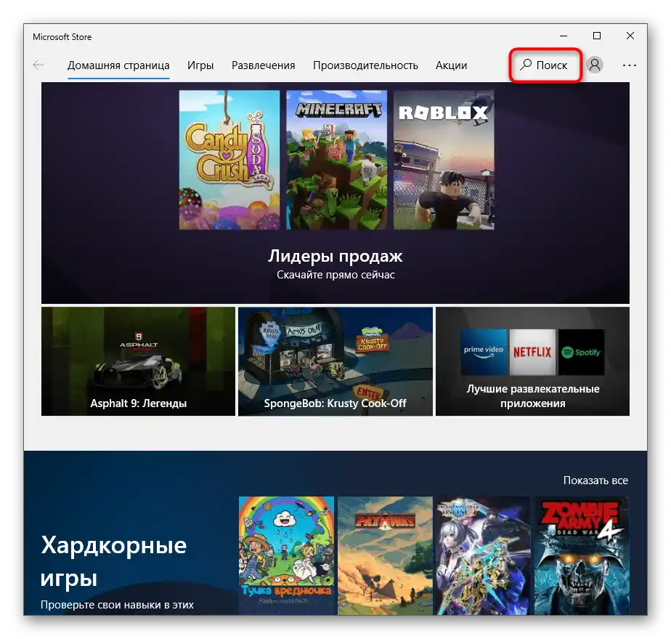Open the Развлечения tab

(x=263, y=65)
